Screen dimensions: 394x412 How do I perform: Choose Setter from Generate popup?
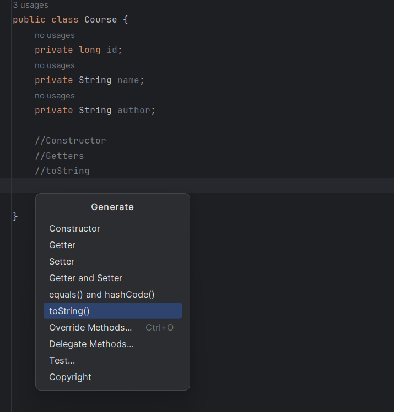click(x=112, y=262)
